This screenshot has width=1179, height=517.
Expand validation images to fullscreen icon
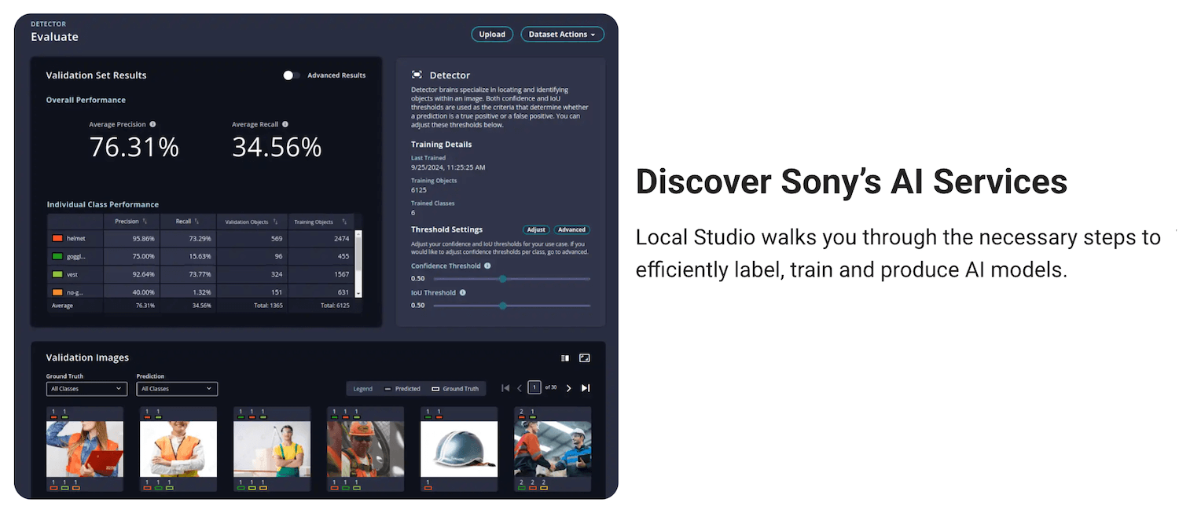click(584, 357)
